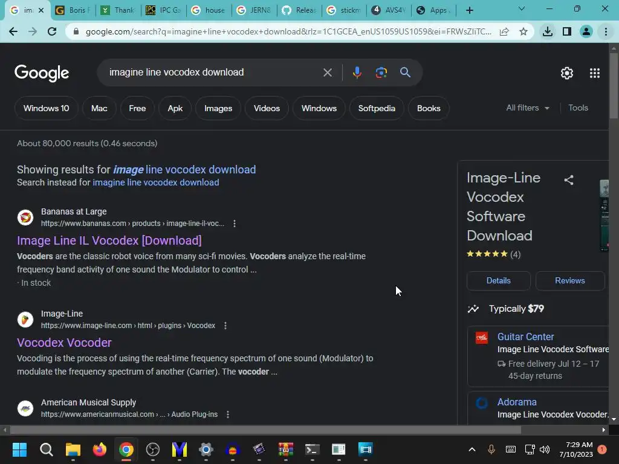Viewport: 619px width, 464px height.
Task: Filter results by Mac chip
Action: coord(99,109)
